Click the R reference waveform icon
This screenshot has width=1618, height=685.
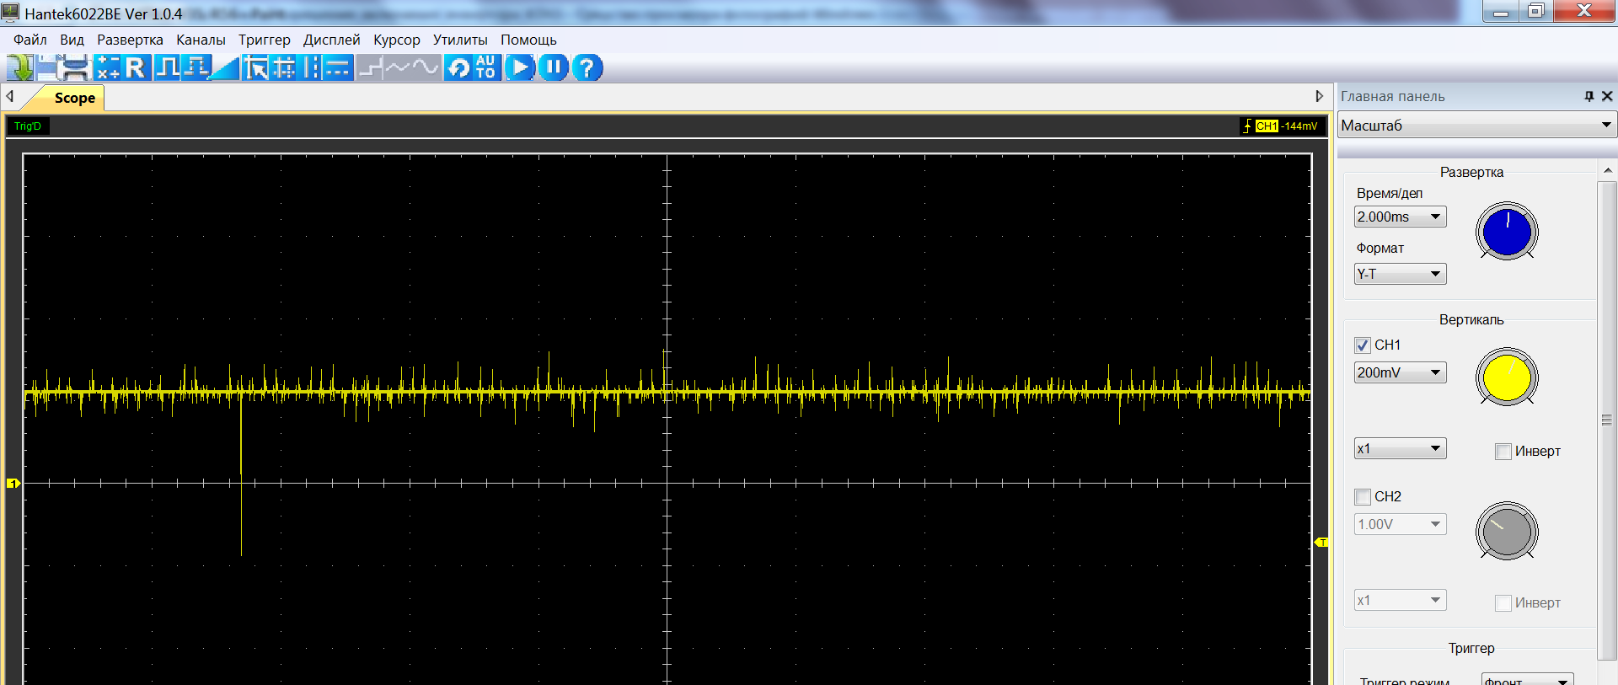pyautogui.click(x=136, y=67)
